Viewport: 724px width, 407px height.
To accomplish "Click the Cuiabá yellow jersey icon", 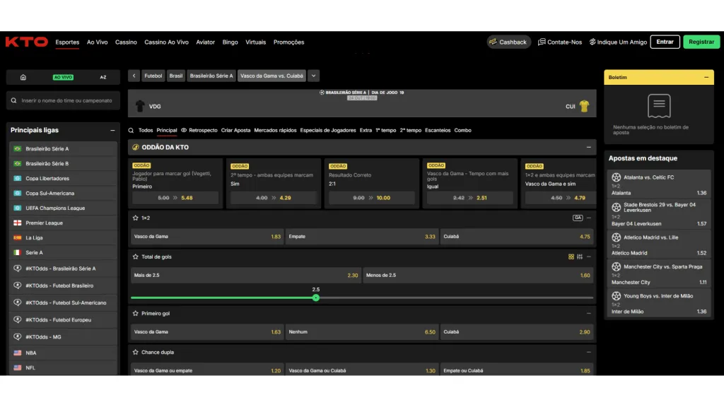I will [x=584, y=106].
